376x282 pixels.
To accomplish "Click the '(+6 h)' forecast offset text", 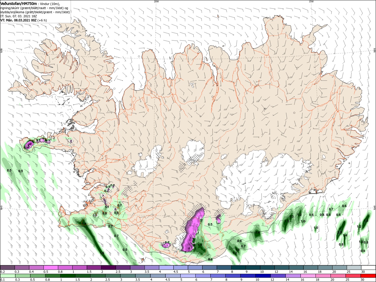I will tap(43, 21).
